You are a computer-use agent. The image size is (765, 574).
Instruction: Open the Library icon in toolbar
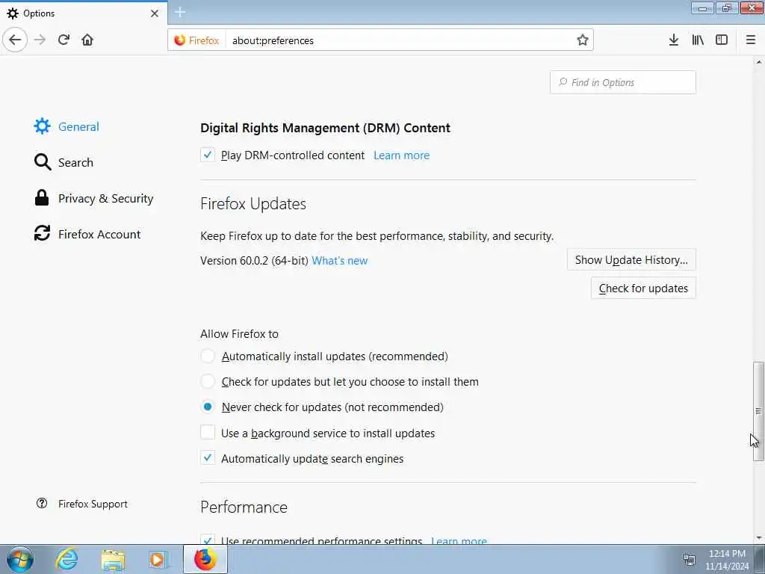click(698, 40)
